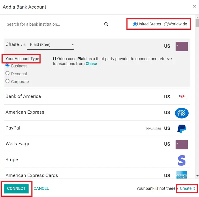Click the Stripe S logo
Image resolution: width=199 pixels, height=197 pixels.
click(182, 160)
